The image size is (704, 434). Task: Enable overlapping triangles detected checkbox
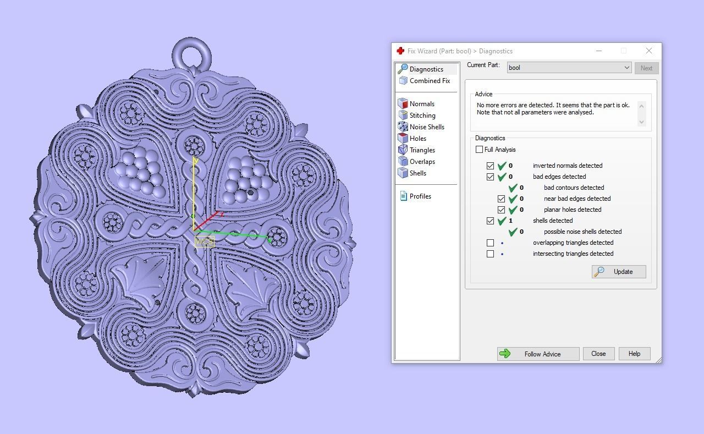click(x=490, y=243)
